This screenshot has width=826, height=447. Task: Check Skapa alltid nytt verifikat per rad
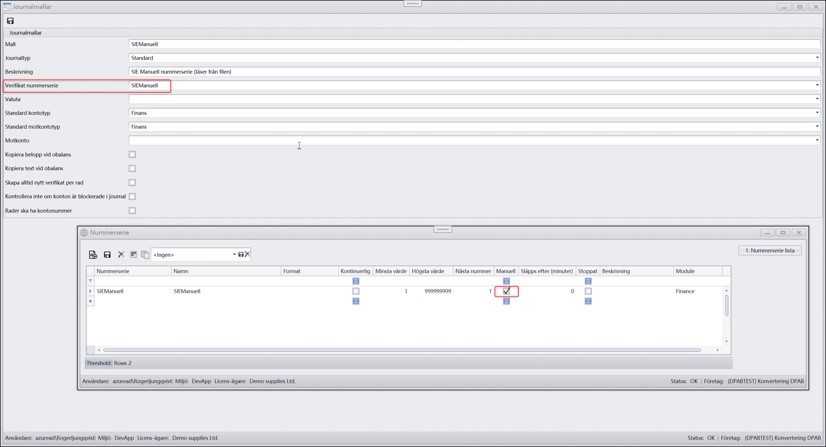[x=132, y=182]
